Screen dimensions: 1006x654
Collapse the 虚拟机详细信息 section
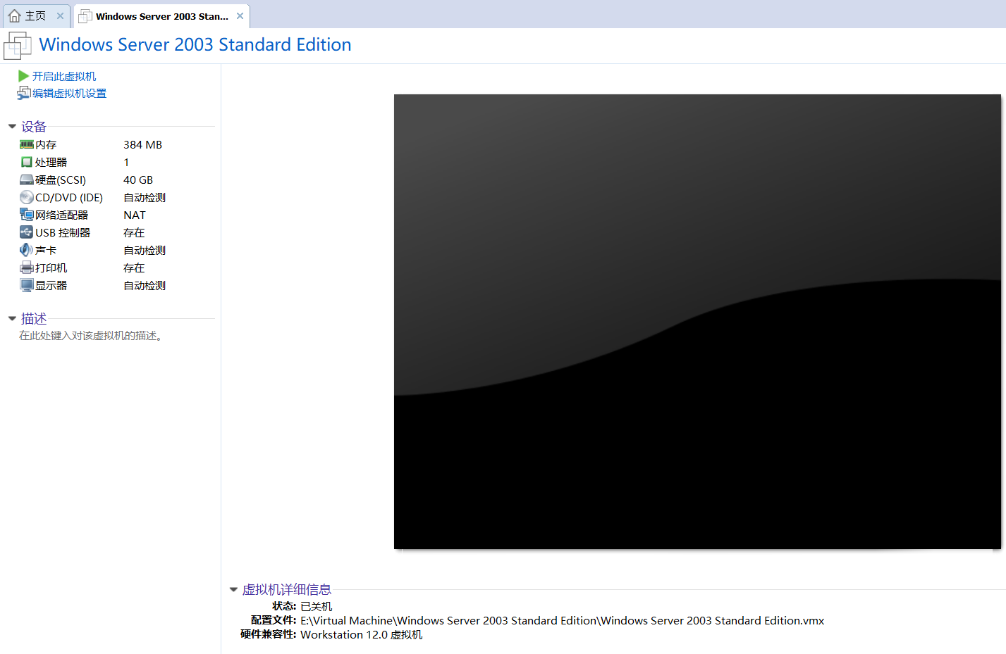[x=233, y=590]
